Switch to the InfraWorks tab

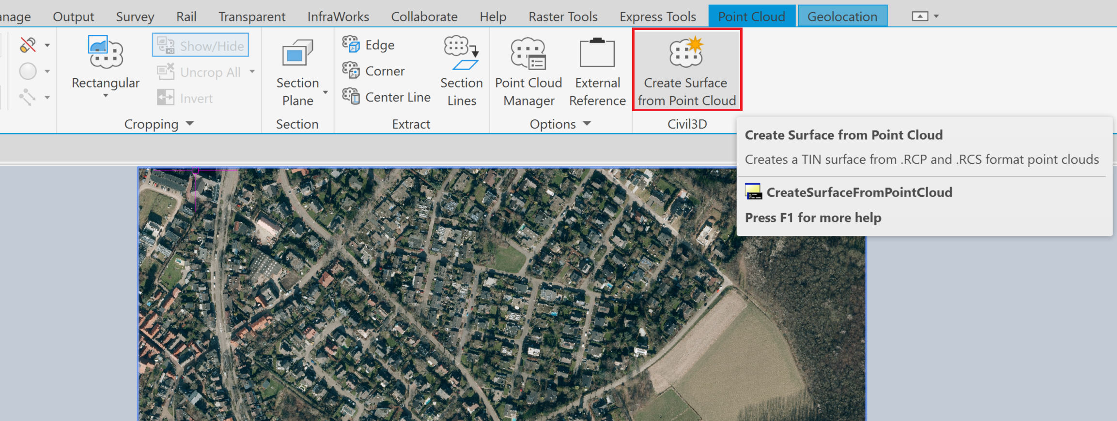click(338, 16)
